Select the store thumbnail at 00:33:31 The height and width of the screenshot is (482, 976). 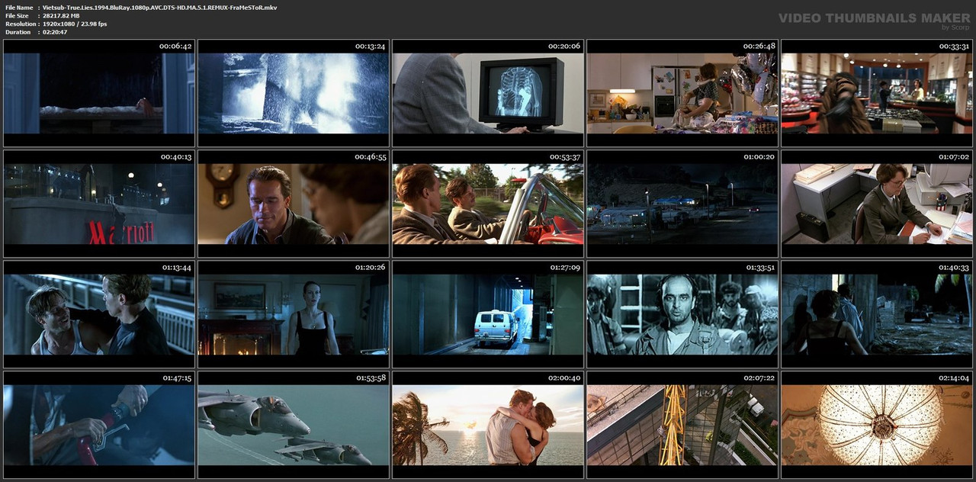coord(877,93)
